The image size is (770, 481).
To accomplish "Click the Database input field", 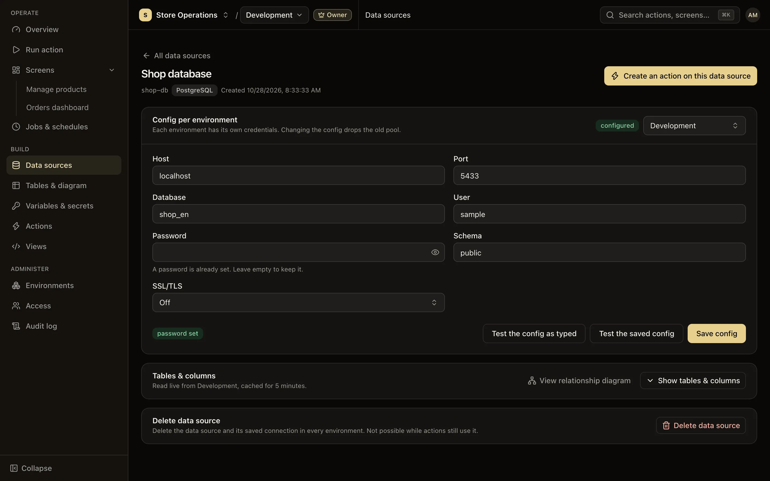I will tap(298, 214).
